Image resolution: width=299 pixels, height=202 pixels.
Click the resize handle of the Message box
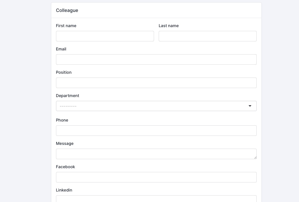tap(256, 158)
